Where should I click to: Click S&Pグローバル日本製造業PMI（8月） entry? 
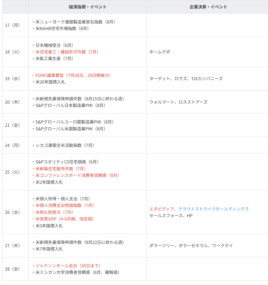pos(69,105)
